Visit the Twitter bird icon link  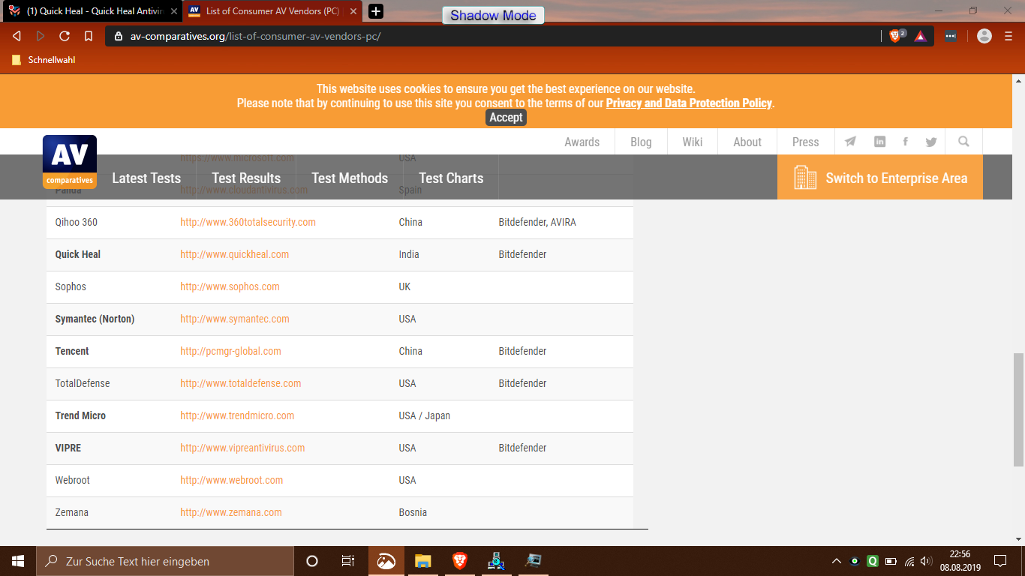tap(931, 142)
